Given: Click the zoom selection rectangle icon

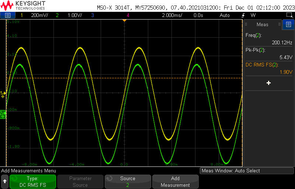Looking at the screenshot, I should pos(289,15).
